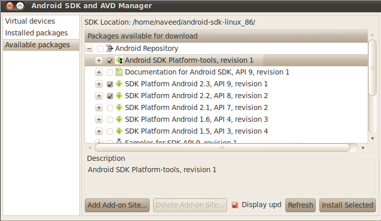Click the Android Repository icon

(x=110, y=48)
